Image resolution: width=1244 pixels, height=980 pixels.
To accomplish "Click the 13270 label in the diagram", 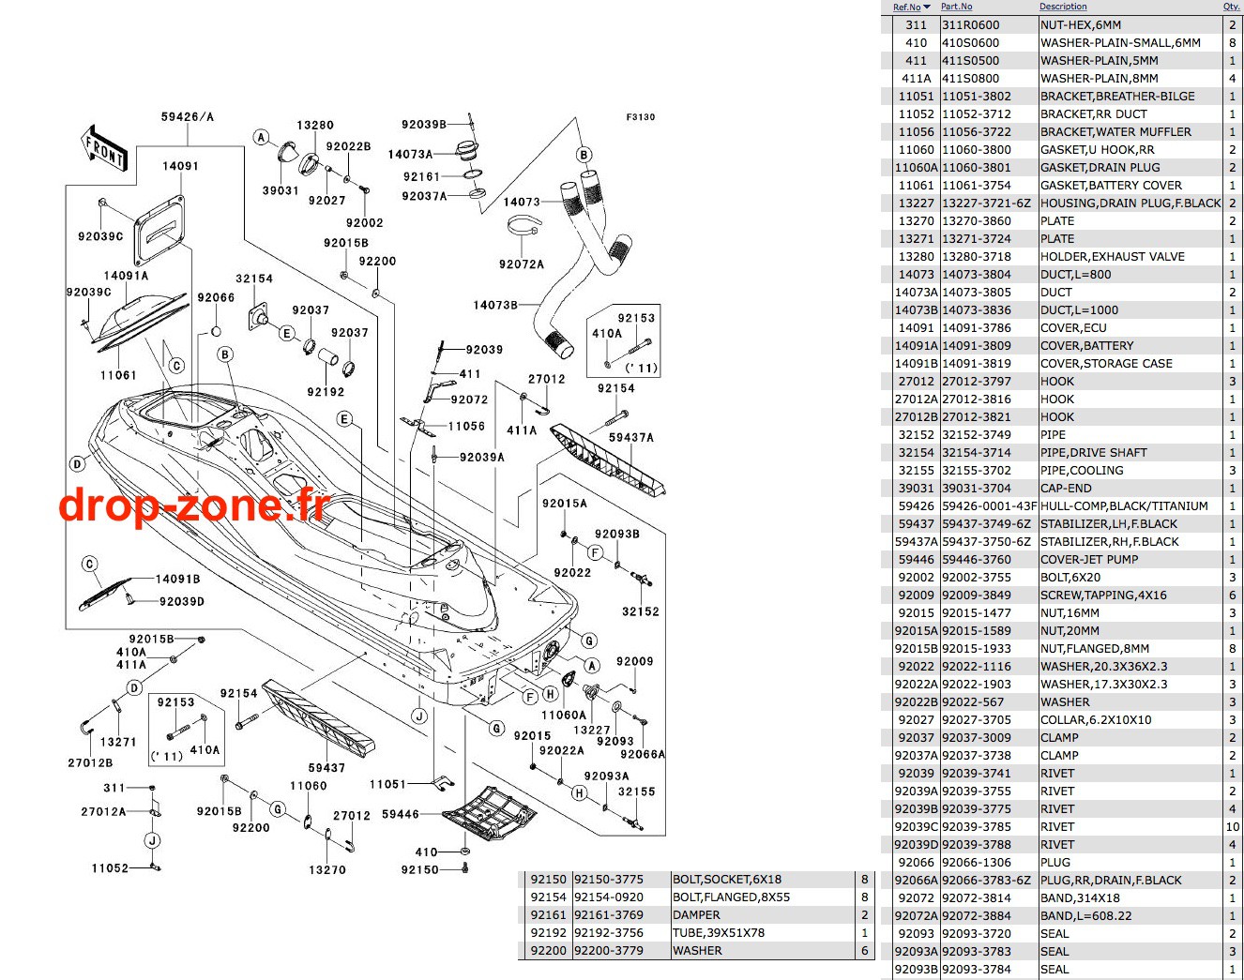I will coord(327,870).
